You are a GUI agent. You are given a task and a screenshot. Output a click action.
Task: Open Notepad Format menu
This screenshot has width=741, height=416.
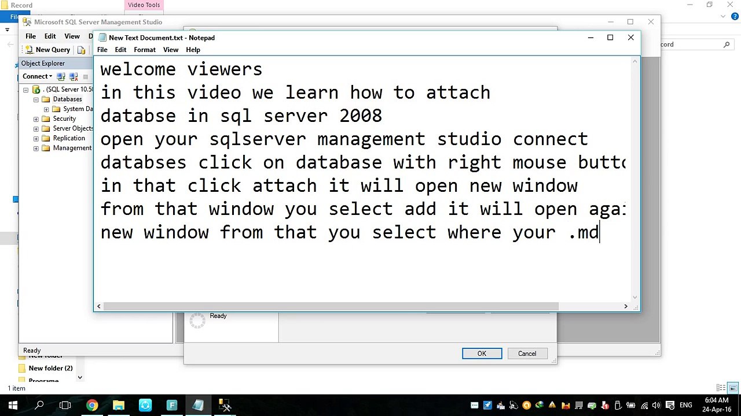pos(145,50)
